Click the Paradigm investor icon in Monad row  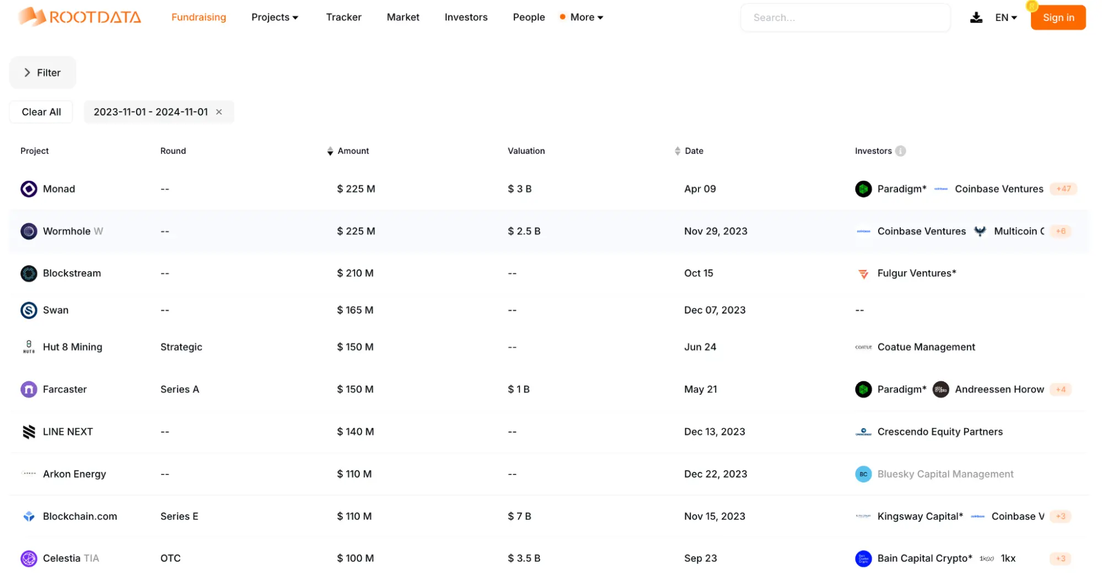click(x=863, y=189)
